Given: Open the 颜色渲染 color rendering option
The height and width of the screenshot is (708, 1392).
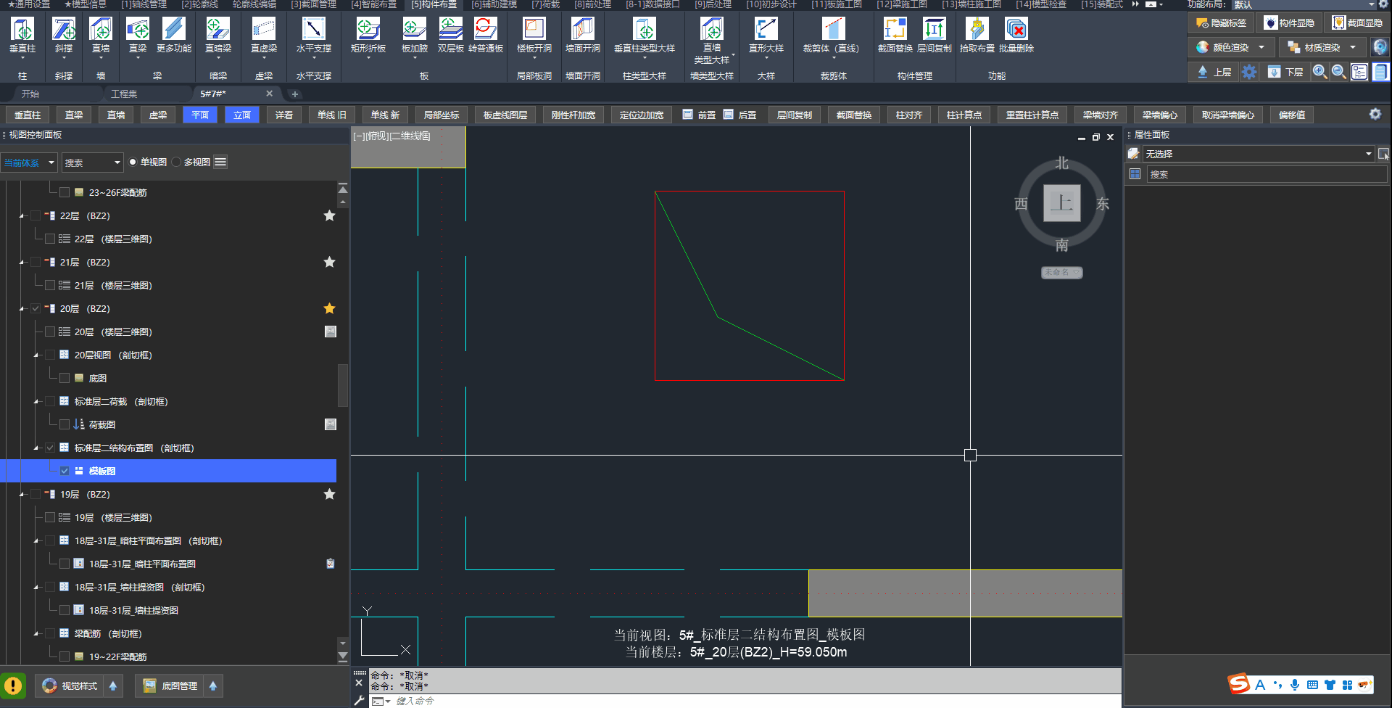Looking at the screenshot, I should tap(1230, 47).
